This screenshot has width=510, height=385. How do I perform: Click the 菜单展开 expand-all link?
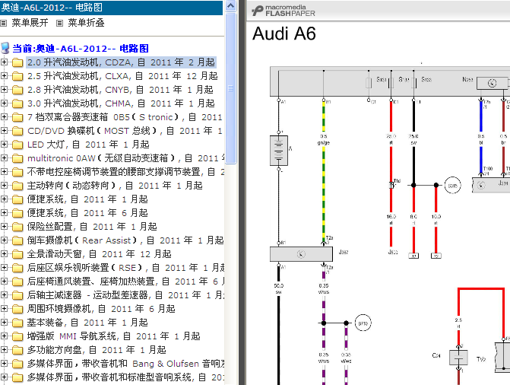pyautogui.click(x=30, y=23)
